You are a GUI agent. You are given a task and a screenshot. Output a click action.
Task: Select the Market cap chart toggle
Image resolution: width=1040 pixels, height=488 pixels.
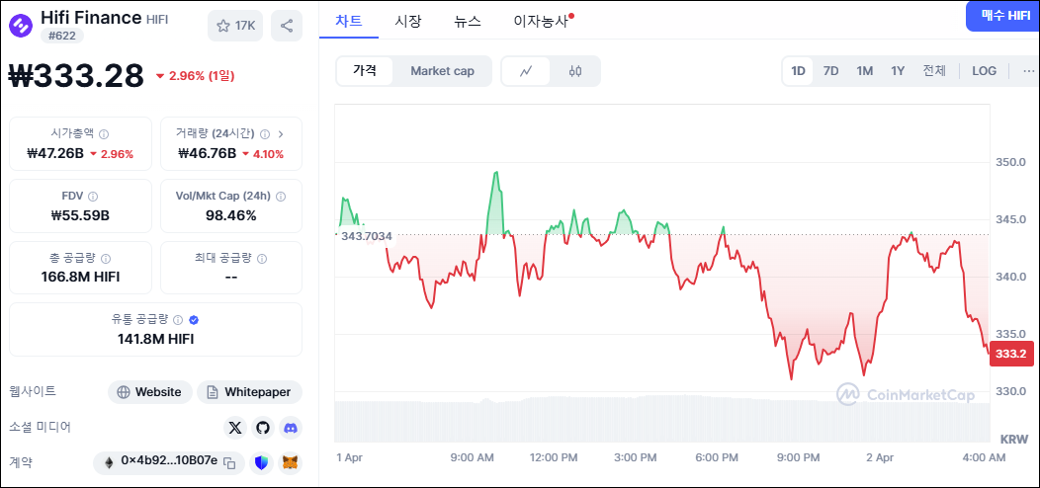[443, 71]
